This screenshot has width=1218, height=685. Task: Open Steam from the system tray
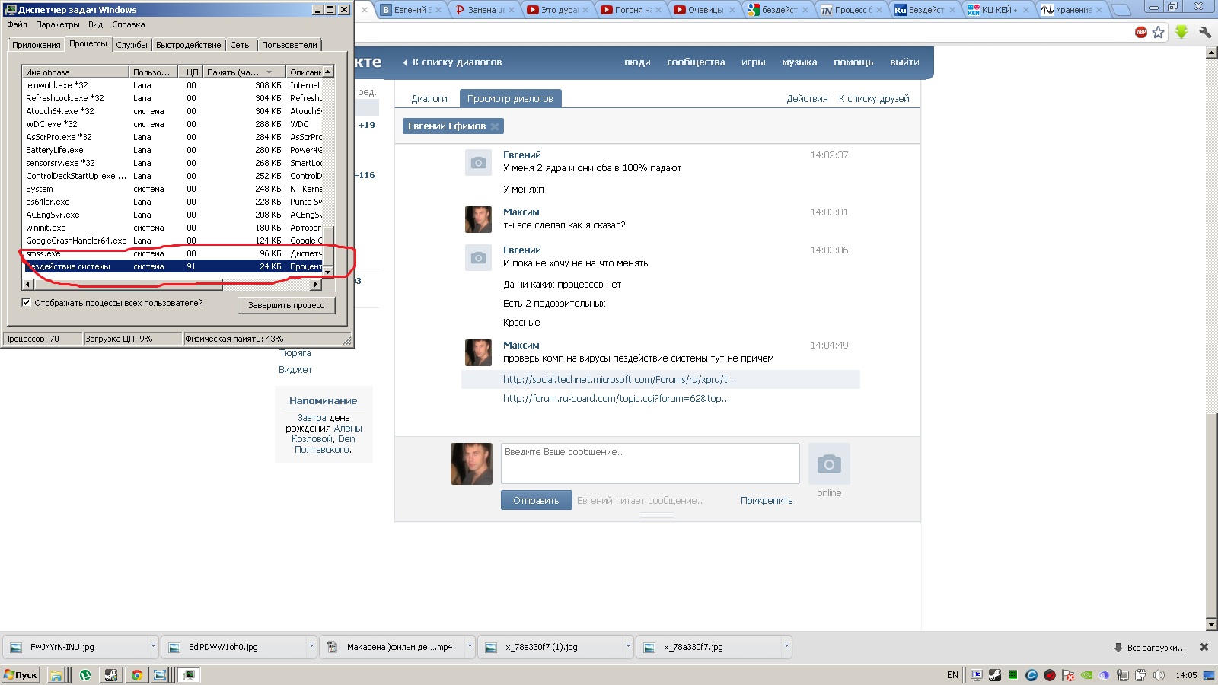pos(994,675)
